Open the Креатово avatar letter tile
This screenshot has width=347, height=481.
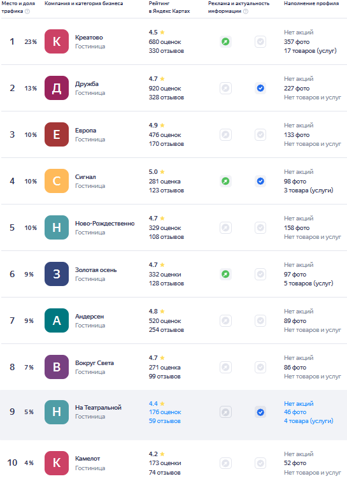tap(57, 41)
